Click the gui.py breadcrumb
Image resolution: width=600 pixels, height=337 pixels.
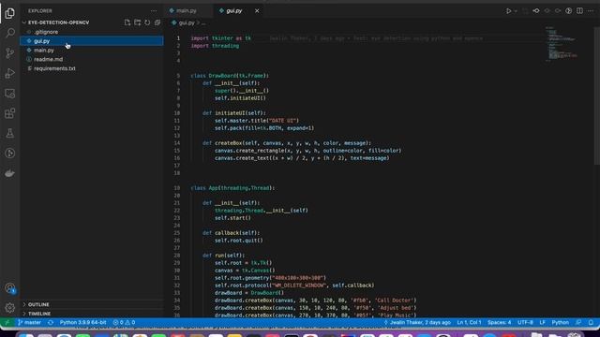(187, 22)
